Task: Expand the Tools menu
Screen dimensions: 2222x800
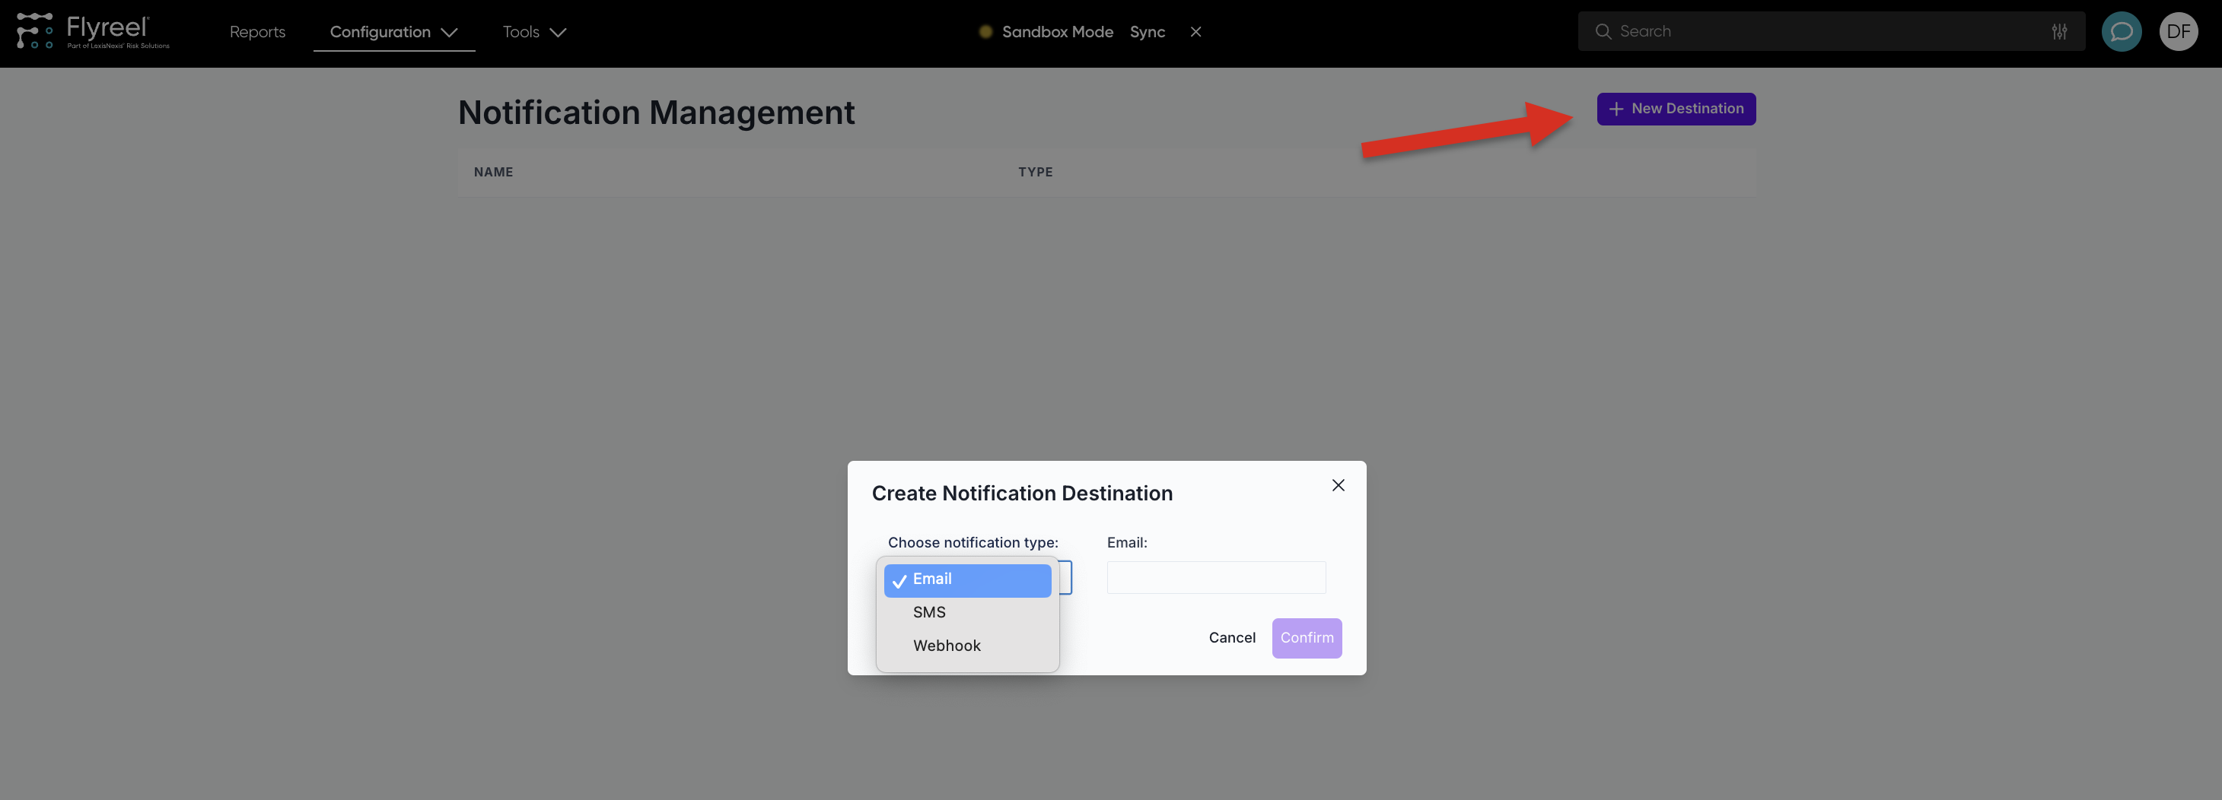Action: click(x=535, y=32)
